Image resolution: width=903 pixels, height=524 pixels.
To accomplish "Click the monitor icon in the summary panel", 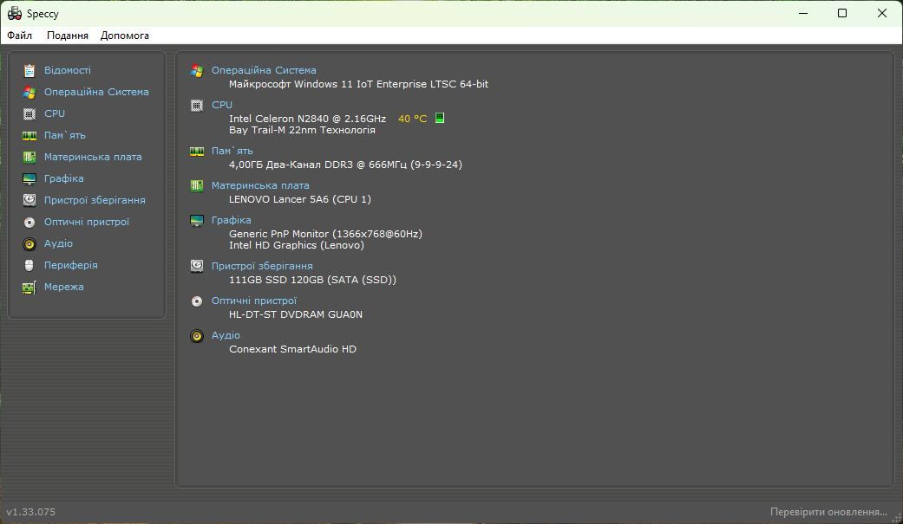I will pos(197,220).
